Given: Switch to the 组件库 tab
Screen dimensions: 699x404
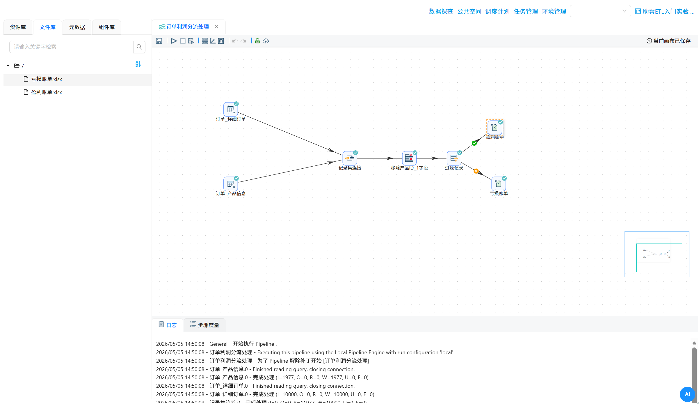Looking at the screenshot, I should point(107,27).
